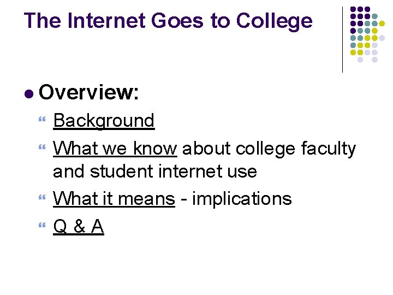Click the teal dot ending the second dot row
Screen dimensions: 393x295
tap(374, 16)
